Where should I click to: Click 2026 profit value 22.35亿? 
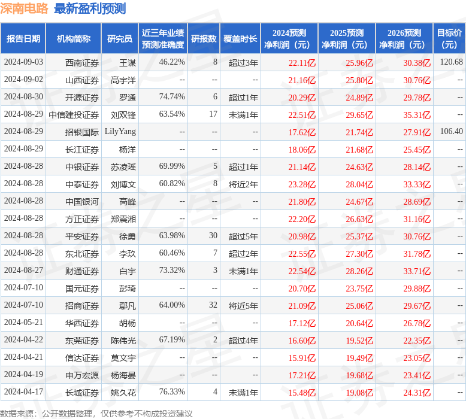[x=417, y=341]
